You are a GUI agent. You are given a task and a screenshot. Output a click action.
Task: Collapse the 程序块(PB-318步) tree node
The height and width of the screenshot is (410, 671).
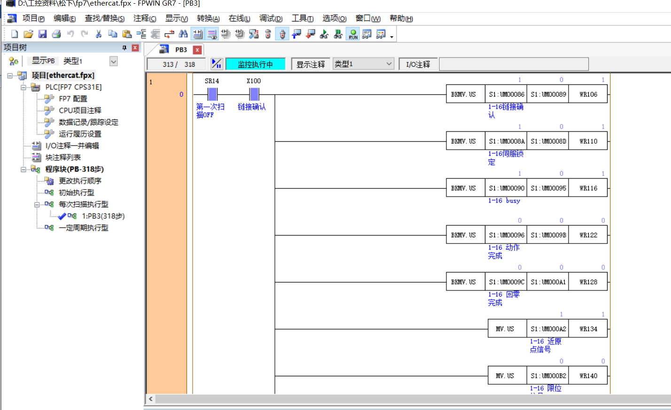pos(23,169)
